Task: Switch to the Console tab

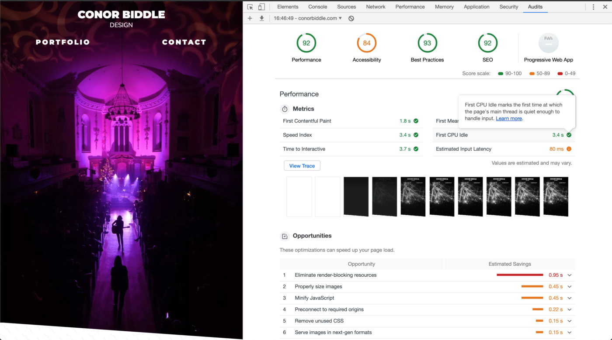Action: (x=318, y=7)
